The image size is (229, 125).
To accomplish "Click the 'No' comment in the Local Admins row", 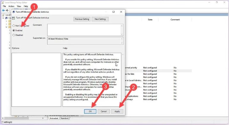I will 175,80.
